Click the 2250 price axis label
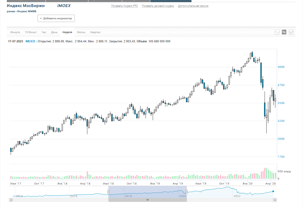303x210 pixels. pos(281,121)
